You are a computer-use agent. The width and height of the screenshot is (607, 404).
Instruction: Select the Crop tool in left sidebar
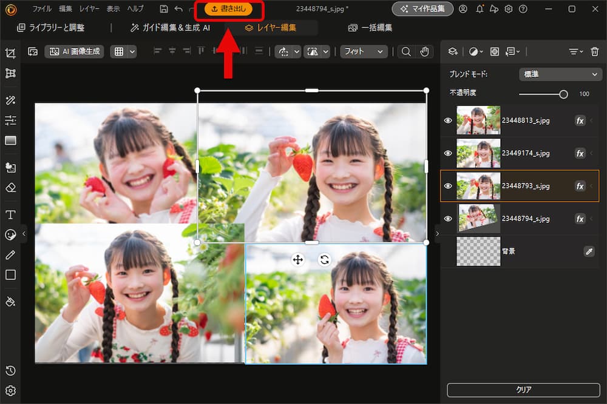(x=10, y=53)
